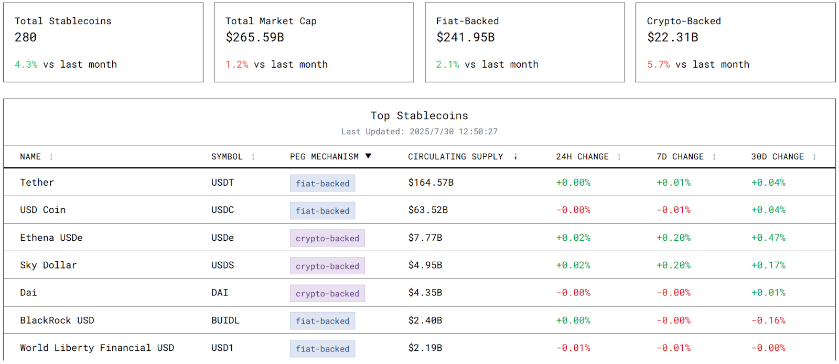Click the crypto-backed tag in Dai row
The width and height of the screenshot is (839, 364).
click(327, 293)
